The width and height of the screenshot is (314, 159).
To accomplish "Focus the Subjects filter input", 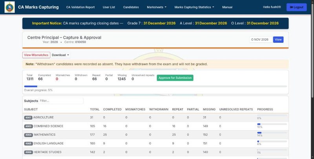I will pos(61,101).
